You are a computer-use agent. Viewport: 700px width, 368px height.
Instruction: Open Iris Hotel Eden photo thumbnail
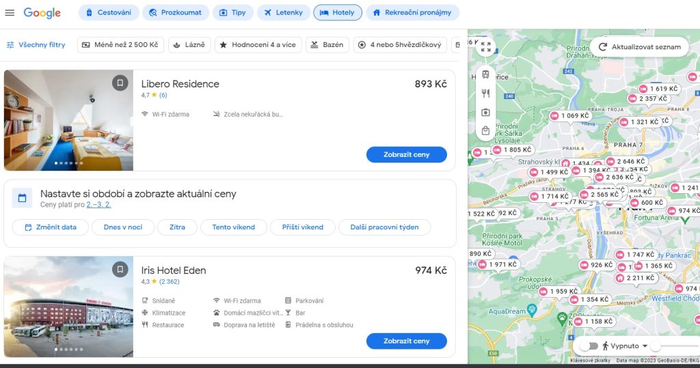point(68,307)
